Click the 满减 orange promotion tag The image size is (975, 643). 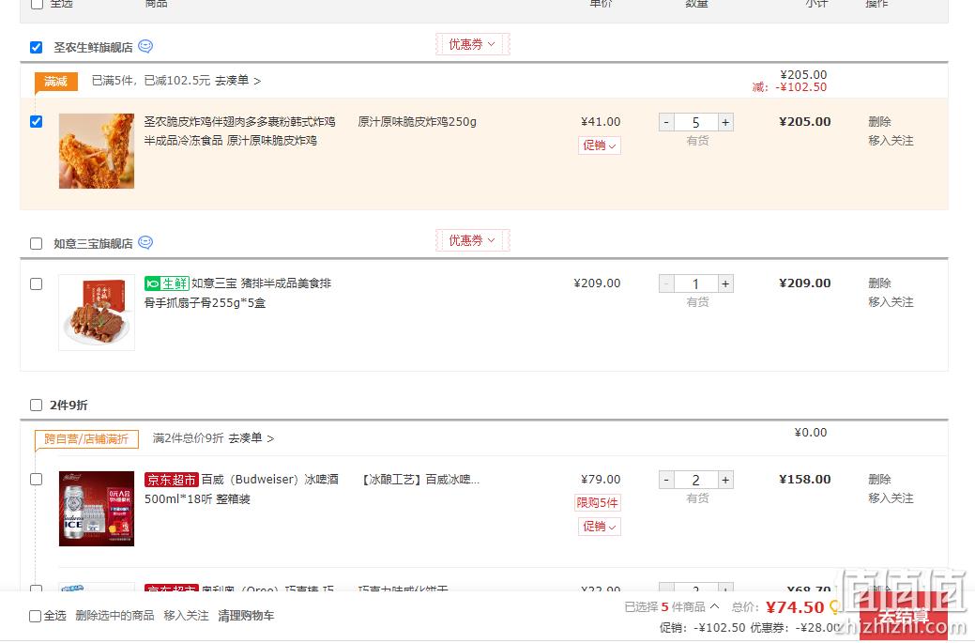coord(56,82)
